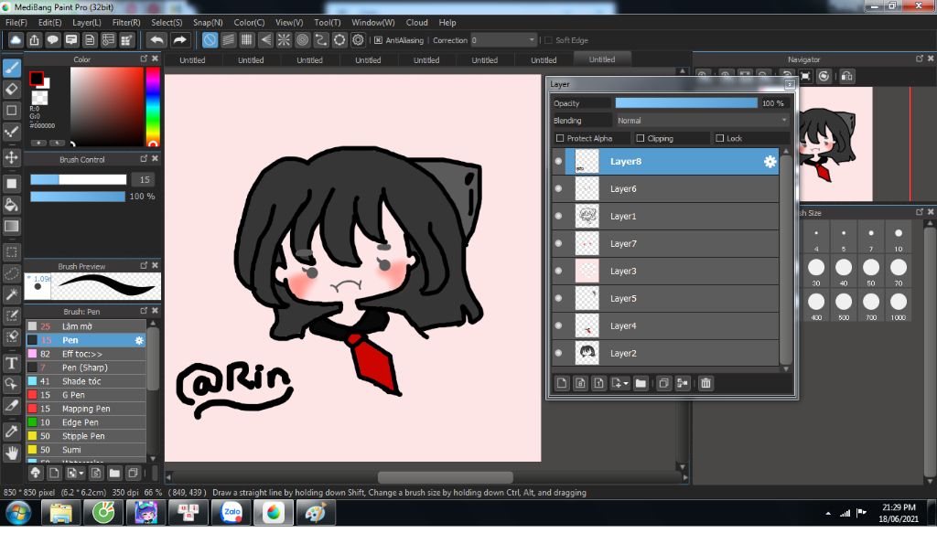
Task: Open the Filter menu
Action: [x=126, y=22]
